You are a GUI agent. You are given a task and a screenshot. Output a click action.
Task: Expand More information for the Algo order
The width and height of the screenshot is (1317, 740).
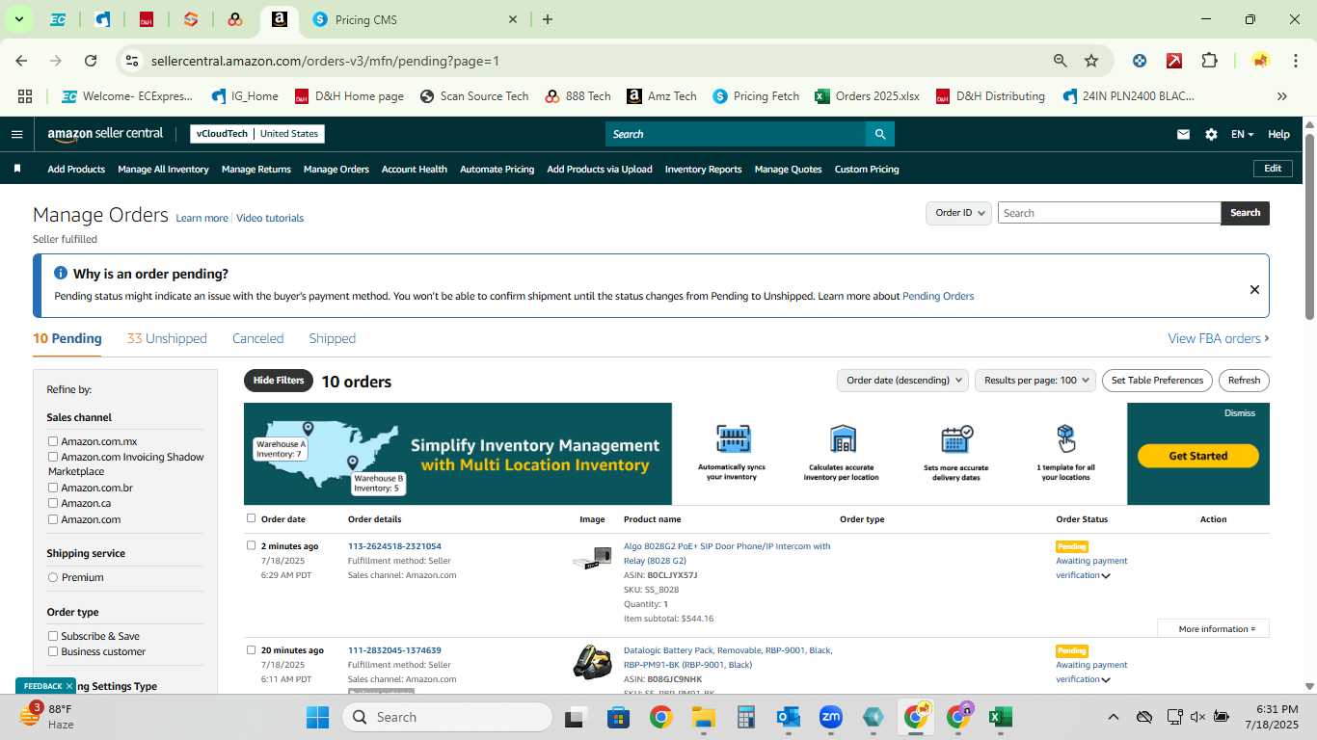[1214, 629]
